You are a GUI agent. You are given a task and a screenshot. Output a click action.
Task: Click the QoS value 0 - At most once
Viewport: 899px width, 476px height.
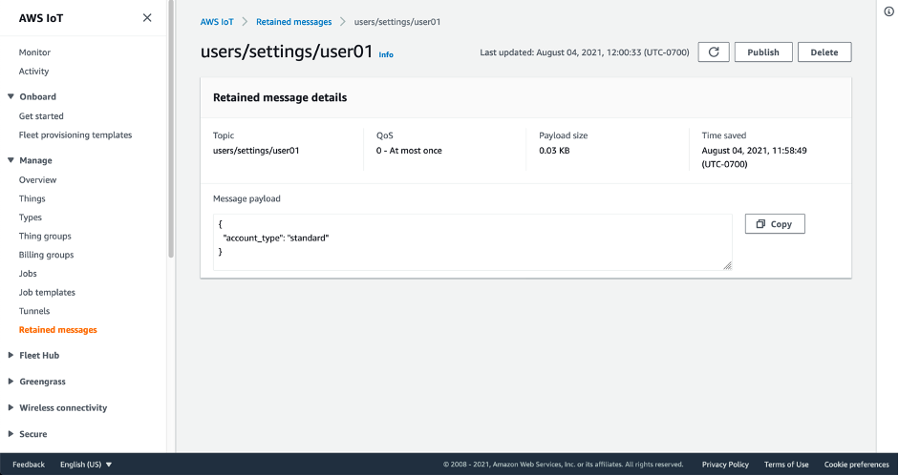point(409,151)
